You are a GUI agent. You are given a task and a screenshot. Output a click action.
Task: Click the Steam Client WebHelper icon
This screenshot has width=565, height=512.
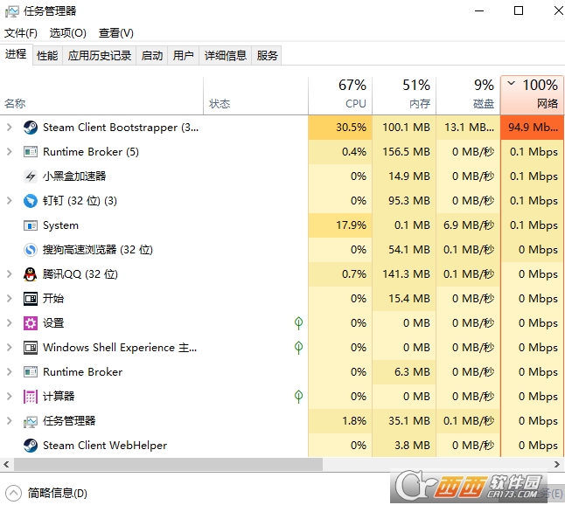(31, 446)
